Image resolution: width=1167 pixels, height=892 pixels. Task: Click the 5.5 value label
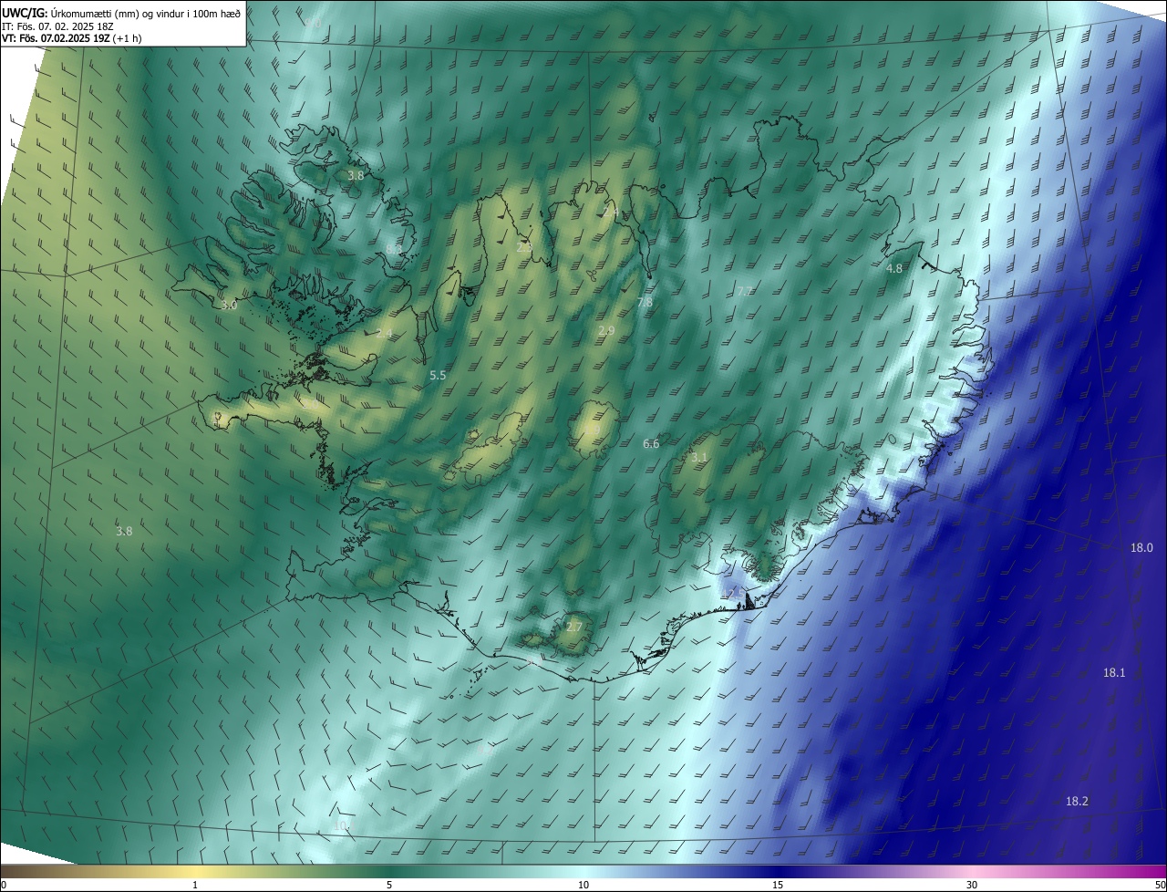click(438, 376)
